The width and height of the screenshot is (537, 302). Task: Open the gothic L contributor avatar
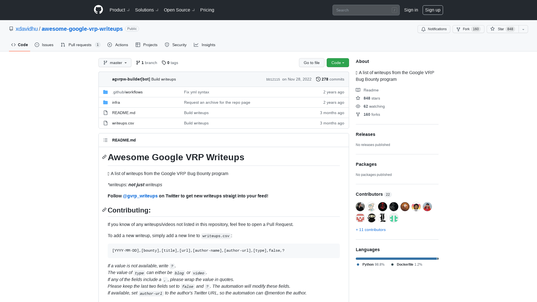383,218
